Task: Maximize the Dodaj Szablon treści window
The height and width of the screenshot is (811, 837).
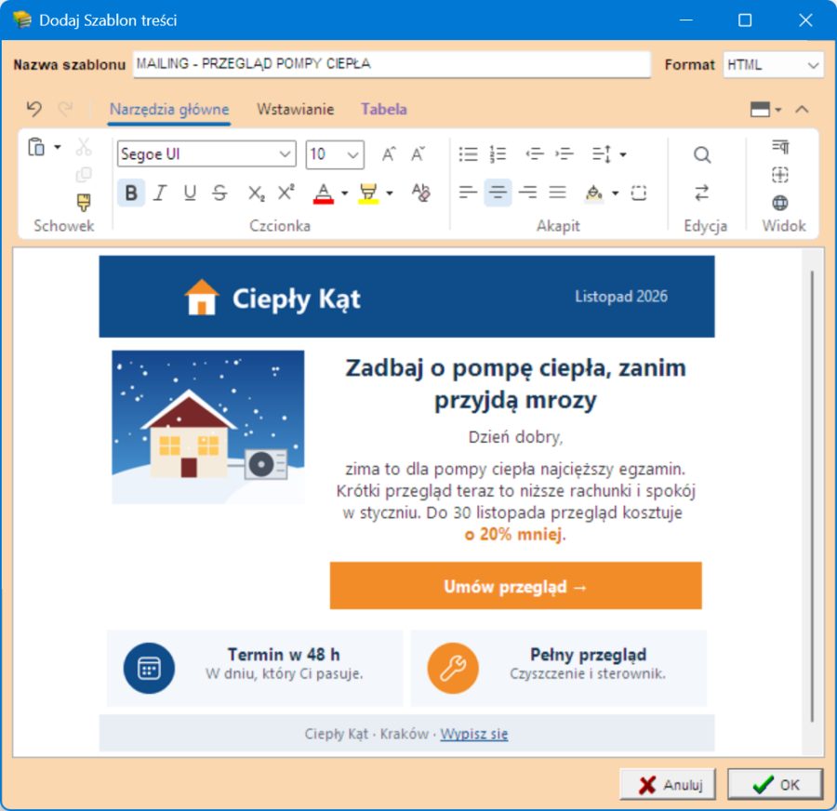Action: [x=745, y=20]
